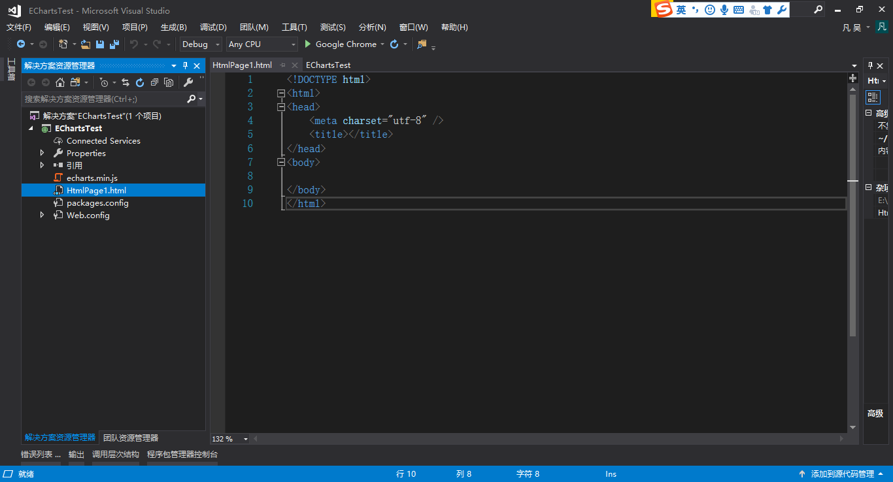The width and height of the screenshot is (893, 482).
Task: Expand the Web.config node
Action: [42, 215]
